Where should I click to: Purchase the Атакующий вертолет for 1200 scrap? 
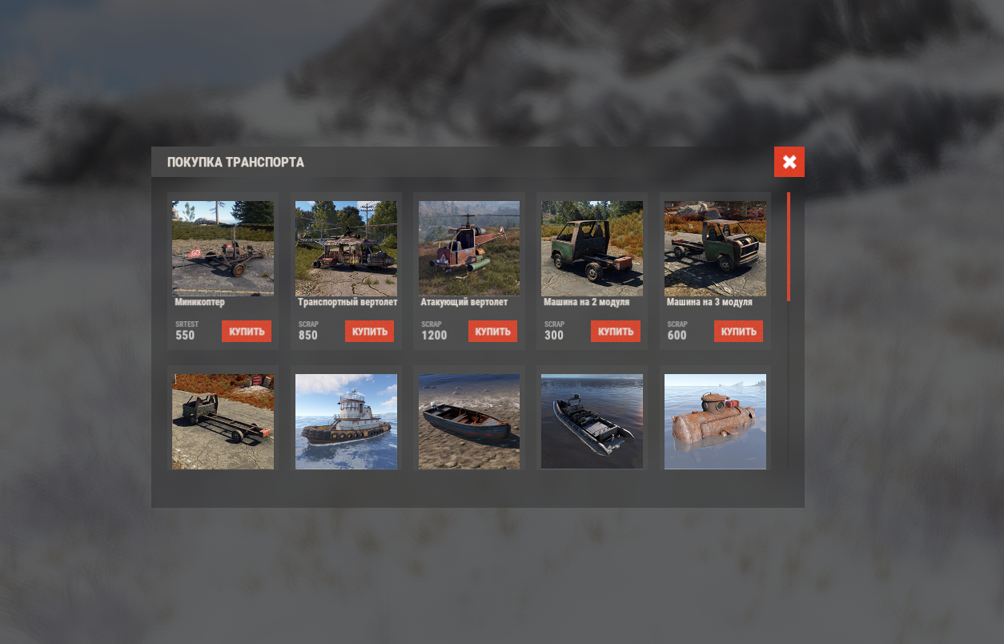(492, 332)
